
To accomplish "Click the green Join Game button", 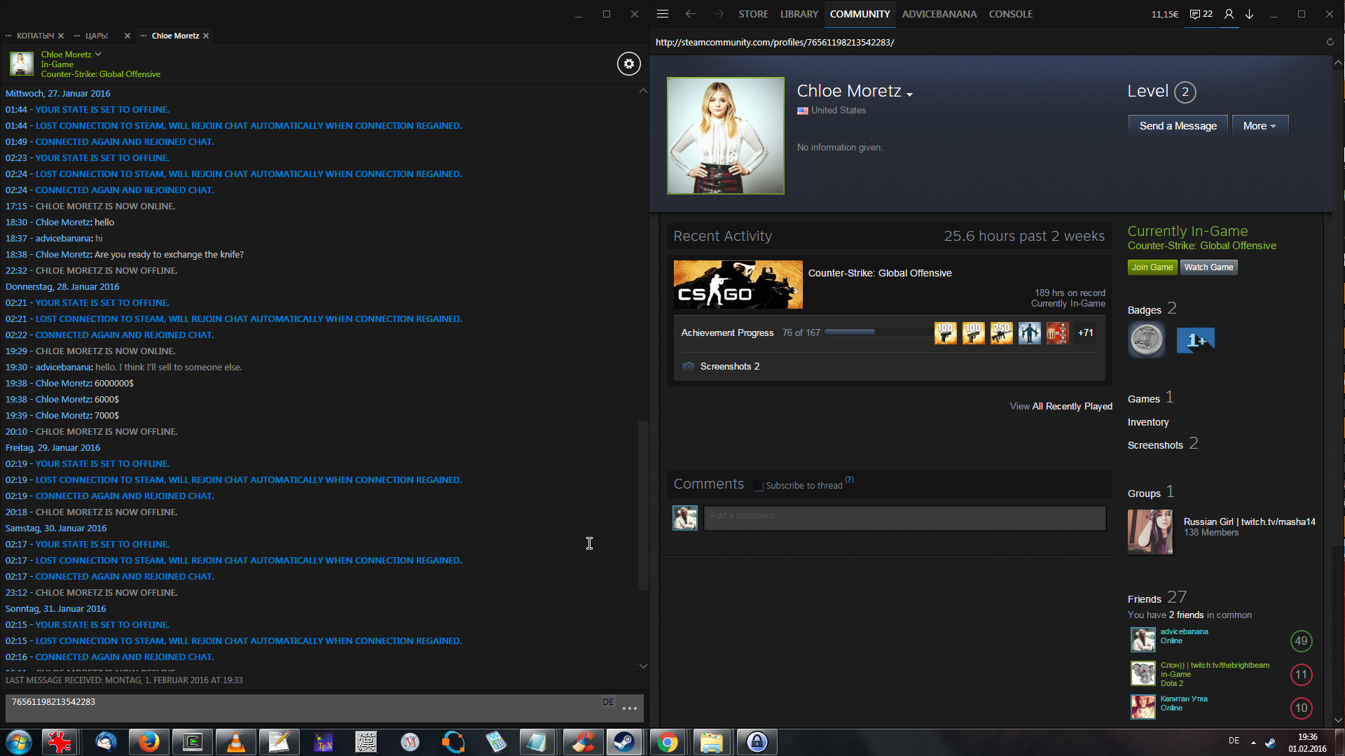I will pos(1152,267).
